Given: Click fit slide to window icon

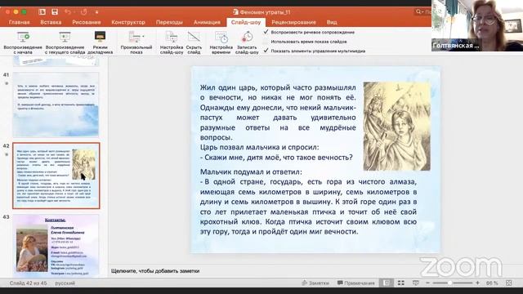Looking at the screenshot, I should click(508, 283).
